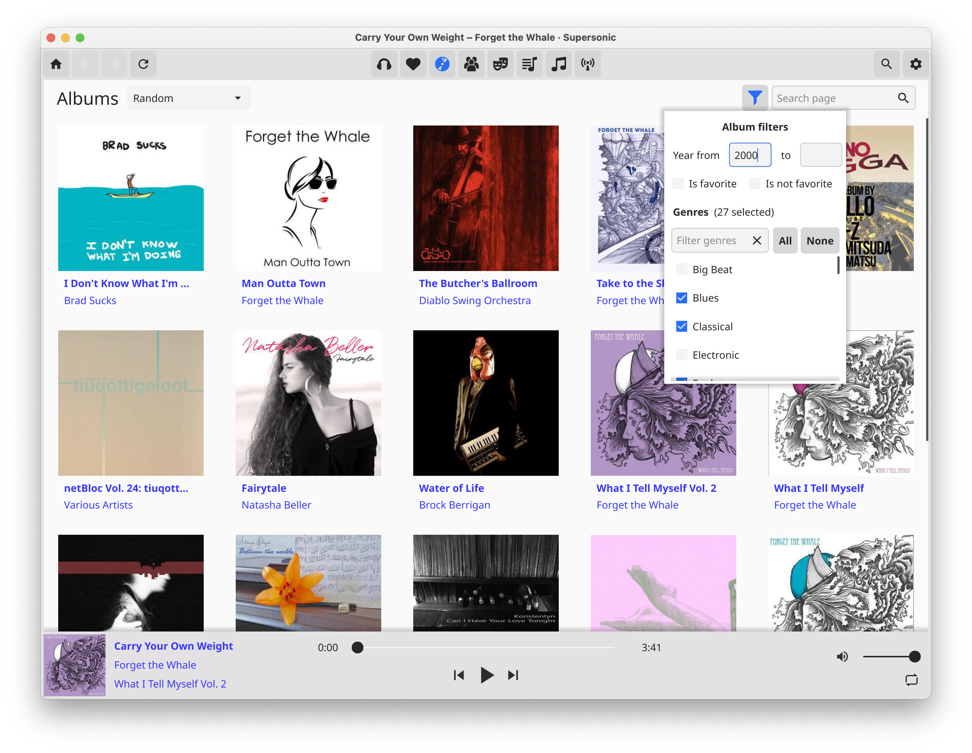
Task: Click the album filter funnel icon
Action: tap(755, 98)
